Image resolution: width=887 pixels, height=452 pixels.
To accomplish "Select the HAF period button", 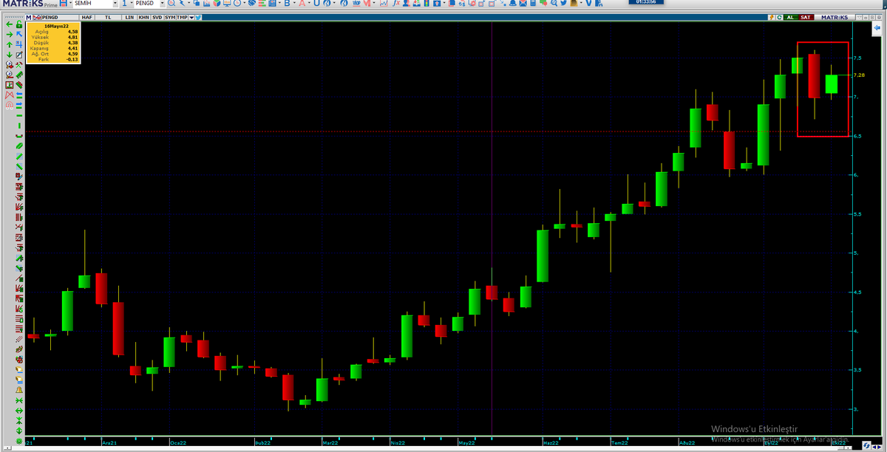I will pos(86,17).
